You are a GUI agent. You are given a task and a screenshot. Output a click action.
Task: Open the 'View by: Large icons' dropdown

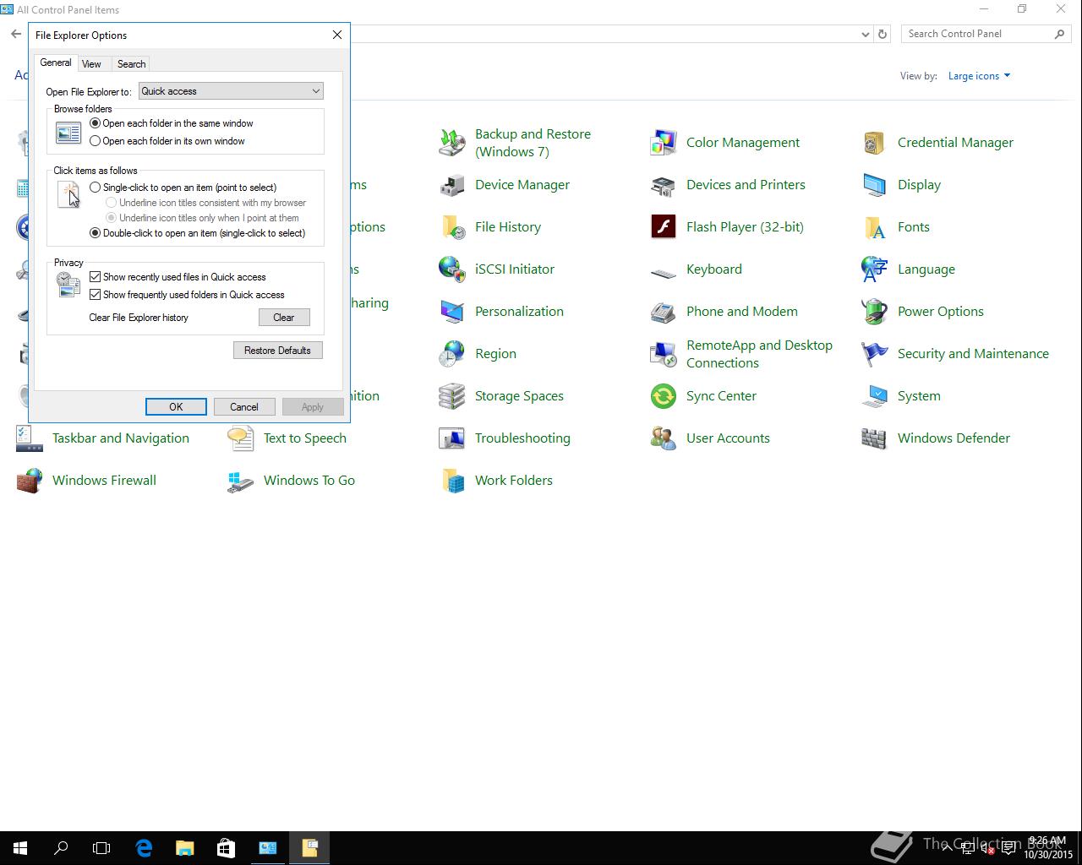[979, 76]
